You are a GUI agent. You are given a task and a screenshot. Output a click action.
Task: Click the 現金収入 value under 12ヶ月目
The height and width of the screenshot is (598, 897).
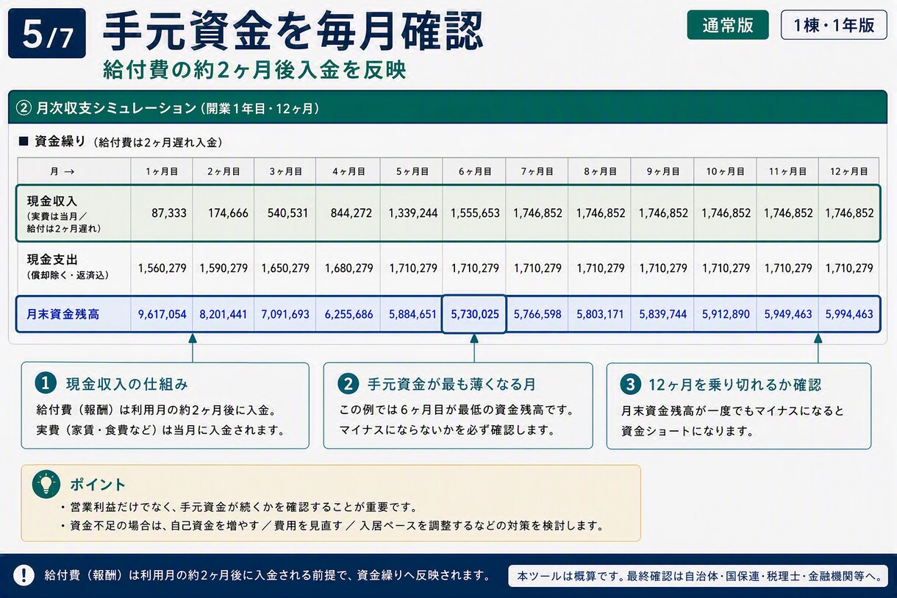click(x=849, y=213)
